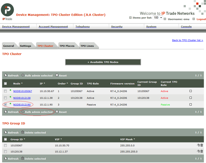206x163 pixels.
Task: Click the Logout link
Action: (201, 19)
